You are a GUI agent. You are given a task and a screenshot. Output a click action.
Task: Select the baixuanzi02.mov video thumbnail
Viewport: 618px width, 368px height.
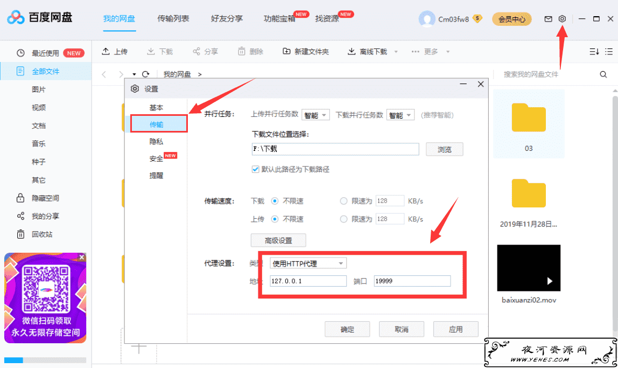click(x=529, y=268)
